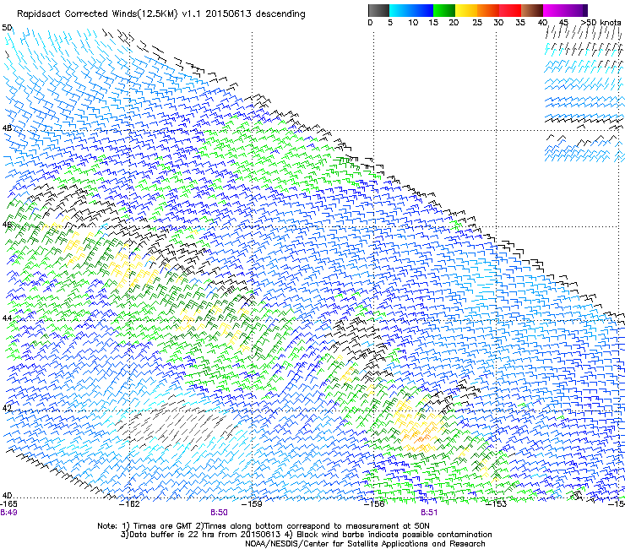625x549 pixels.
Task: Click the latitude label 46
Action: 7,225
